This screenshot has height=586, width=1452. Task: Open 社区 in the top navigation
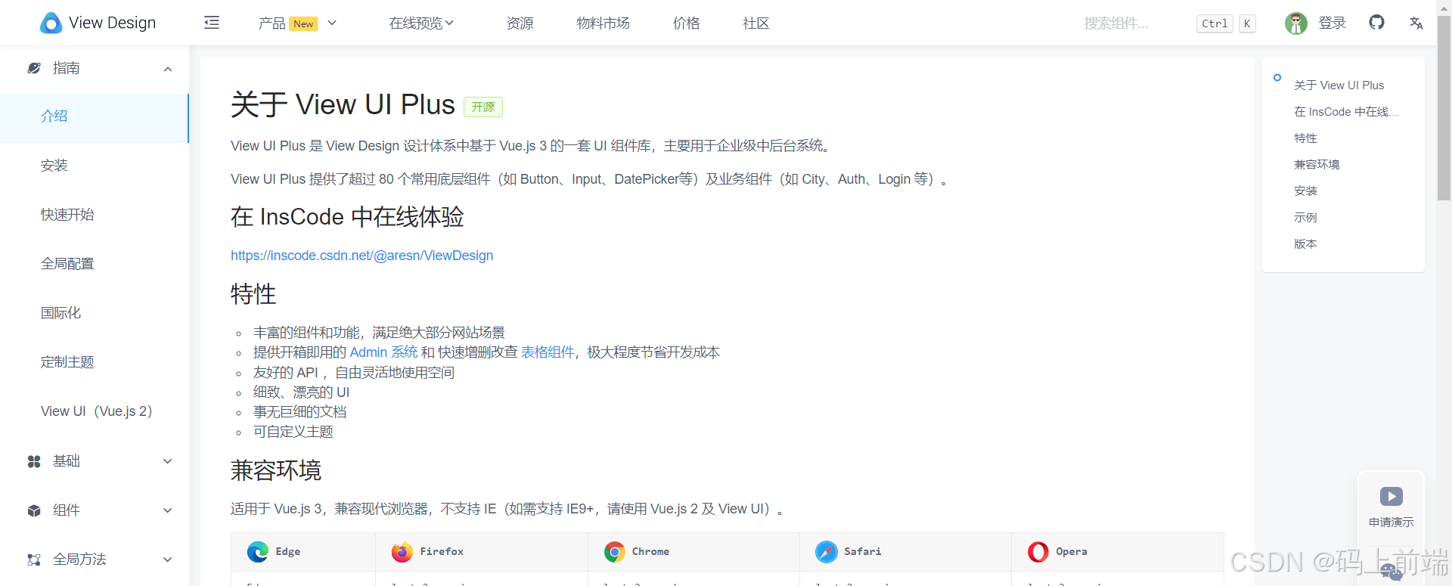(x=756, y=23)
